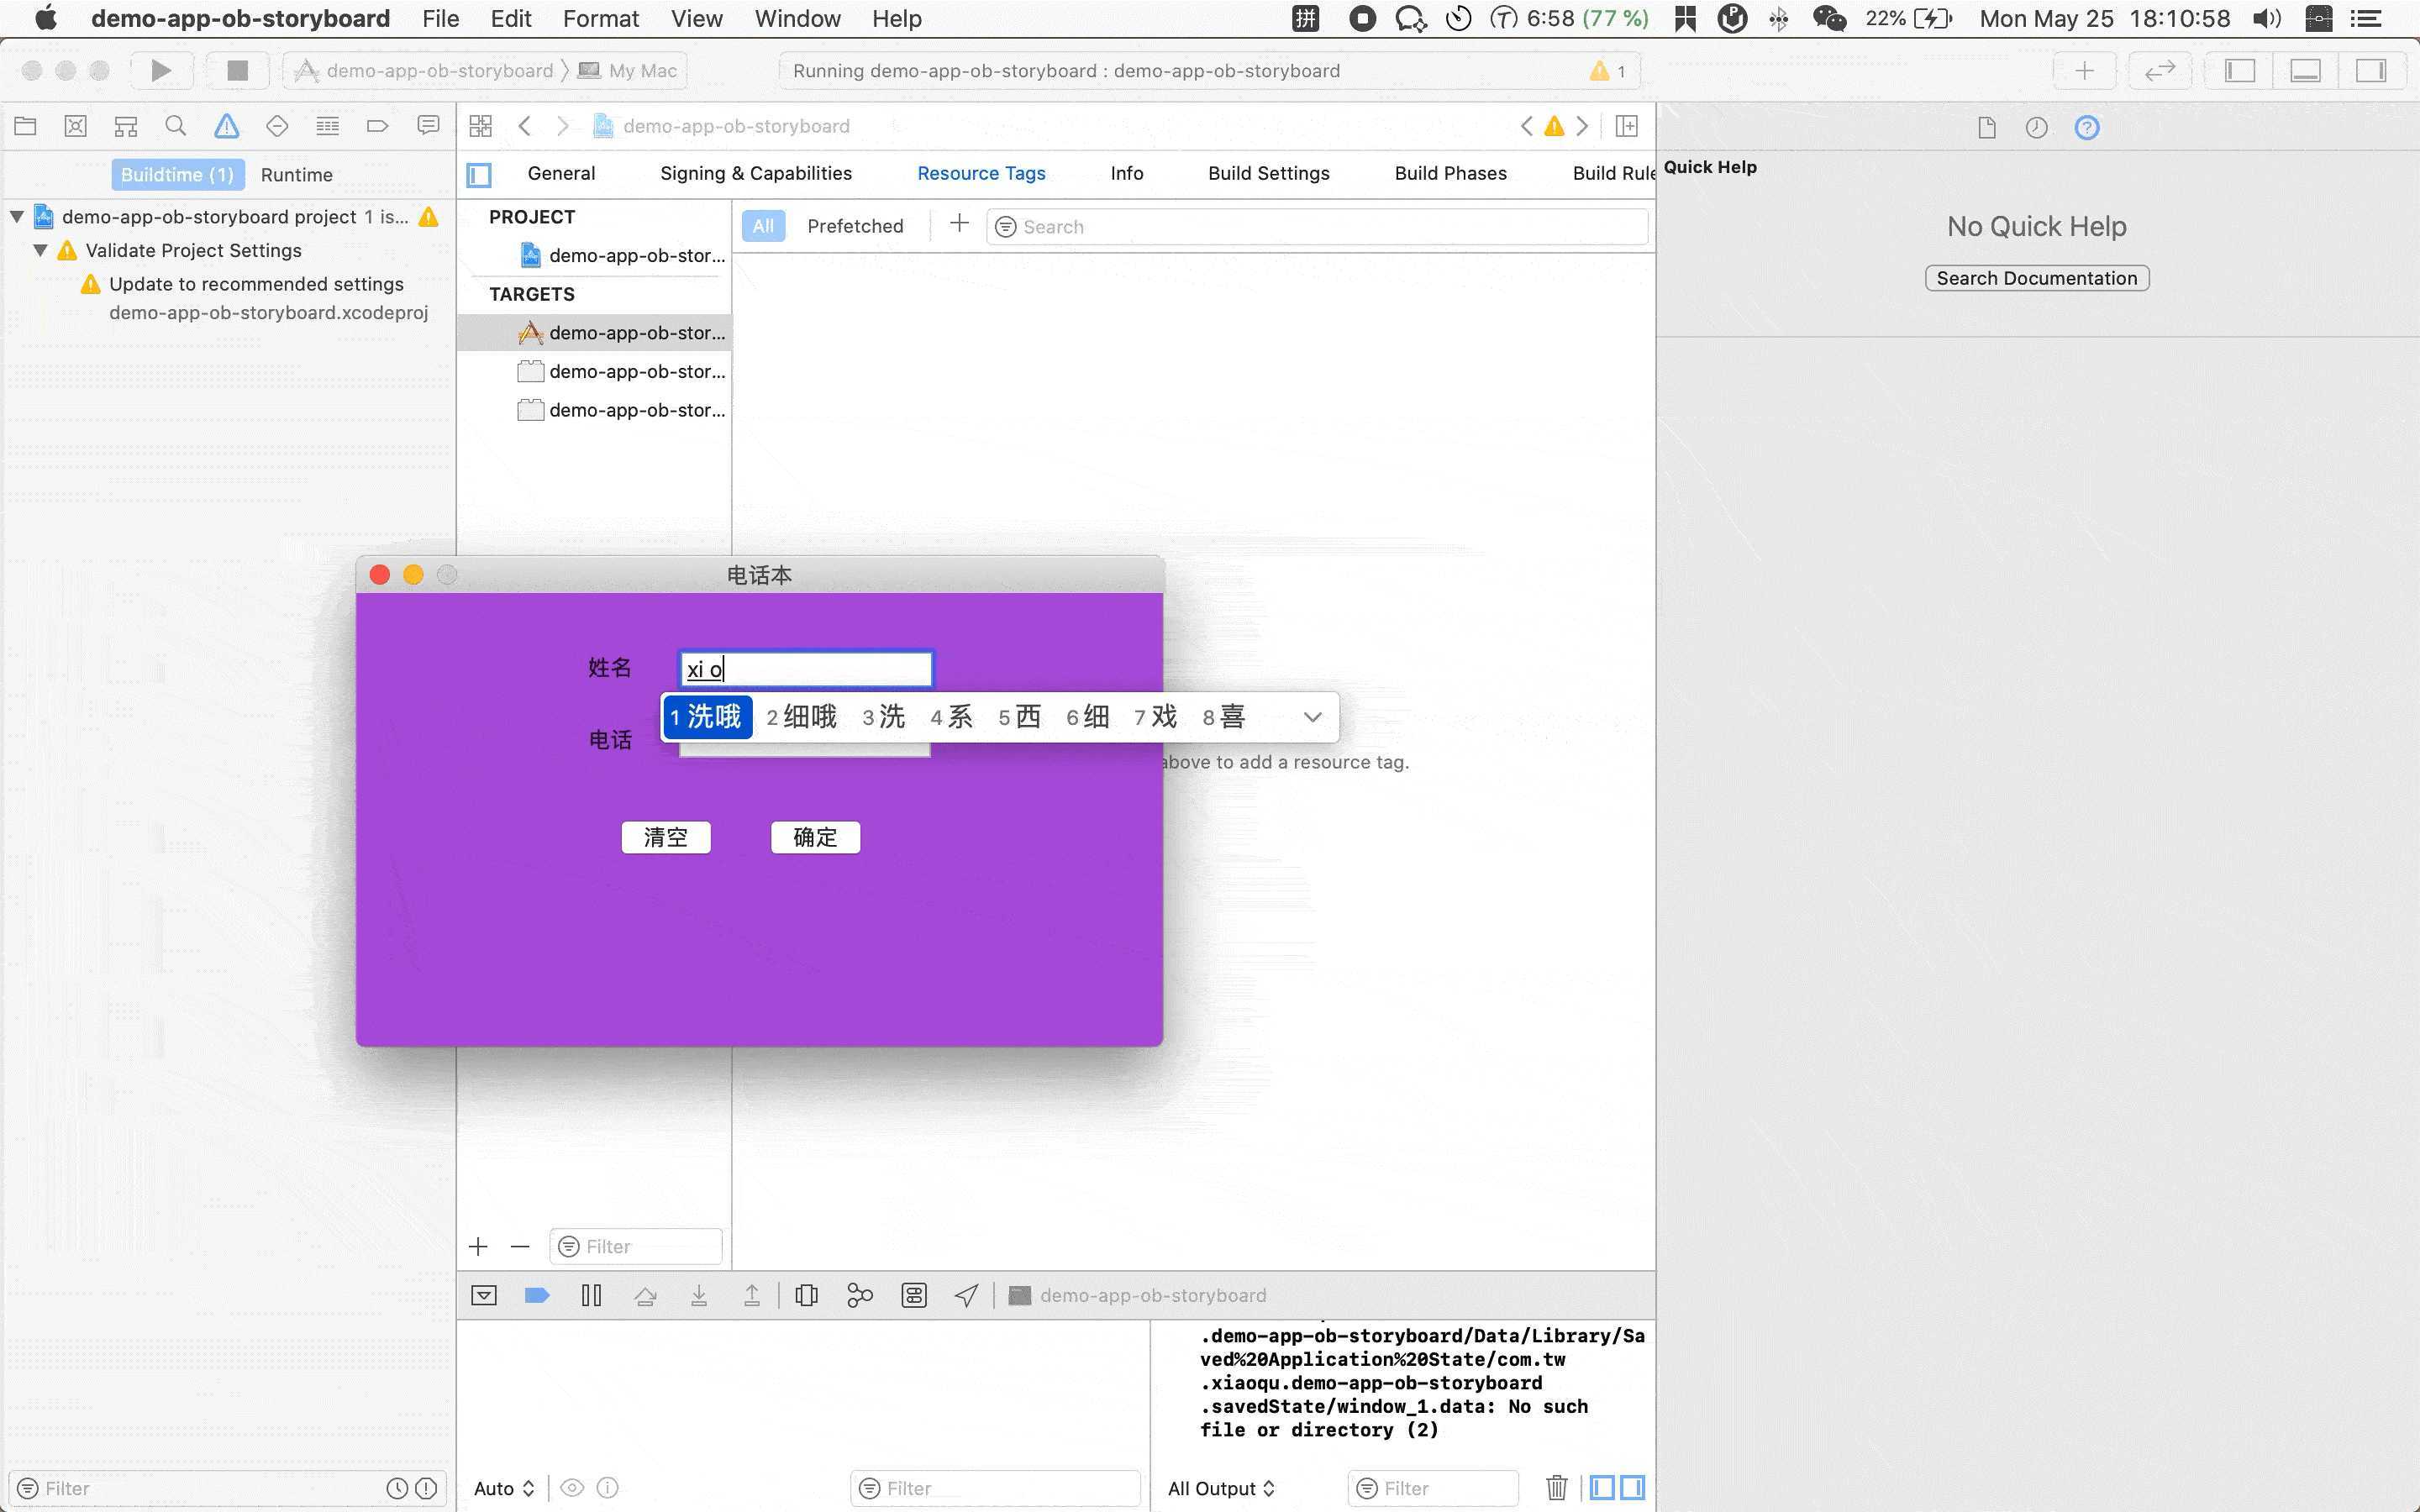
Task: Toggle recent issues filter clock icon
Action: 397,1488
